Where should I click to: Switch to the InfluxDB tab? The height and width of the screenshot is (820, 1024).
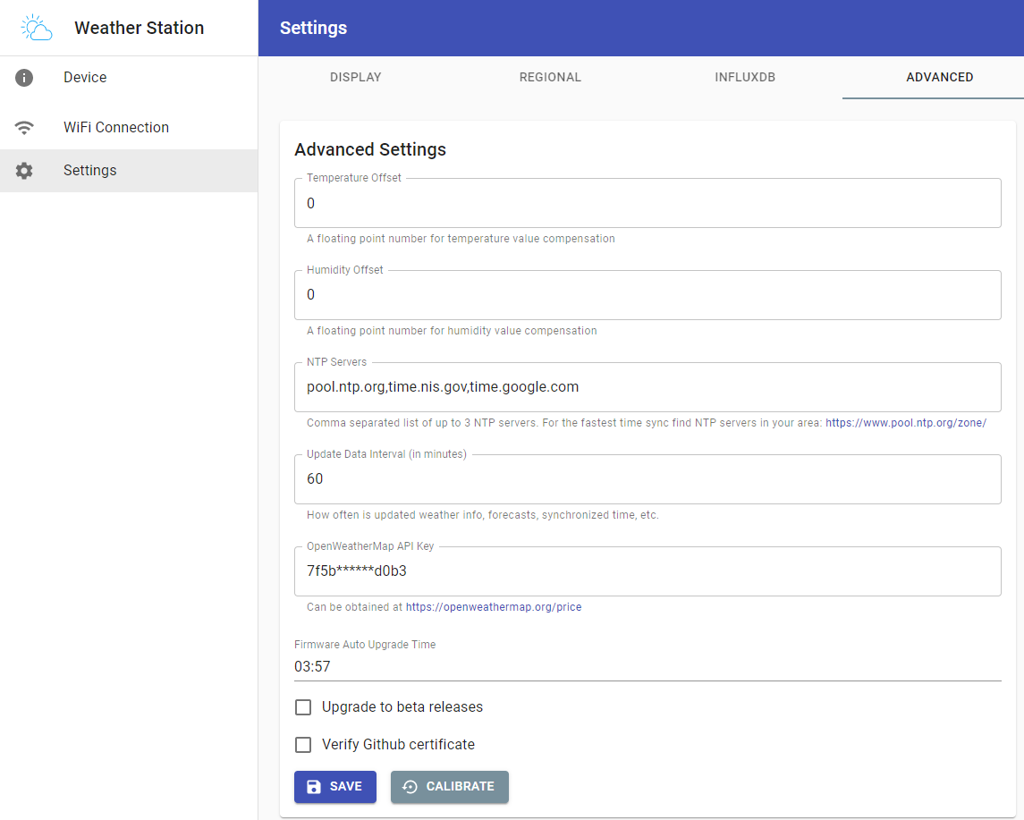(744, 77)
